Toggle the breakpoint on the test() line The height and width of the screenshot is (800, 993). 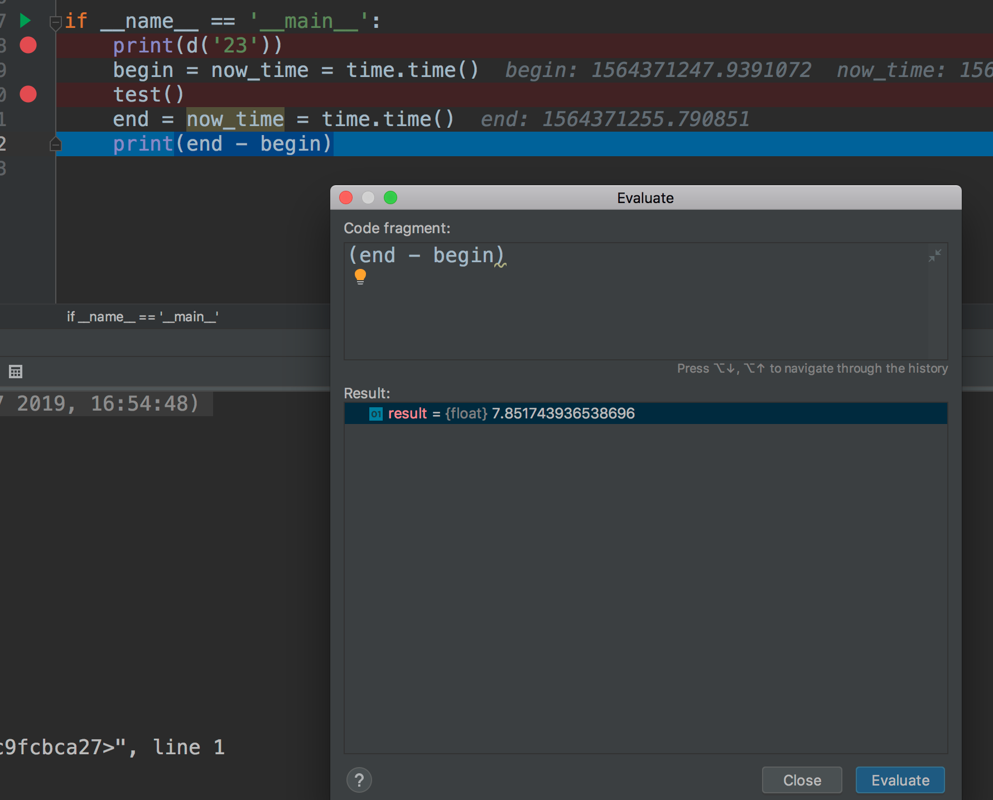(x=27, y=94)
